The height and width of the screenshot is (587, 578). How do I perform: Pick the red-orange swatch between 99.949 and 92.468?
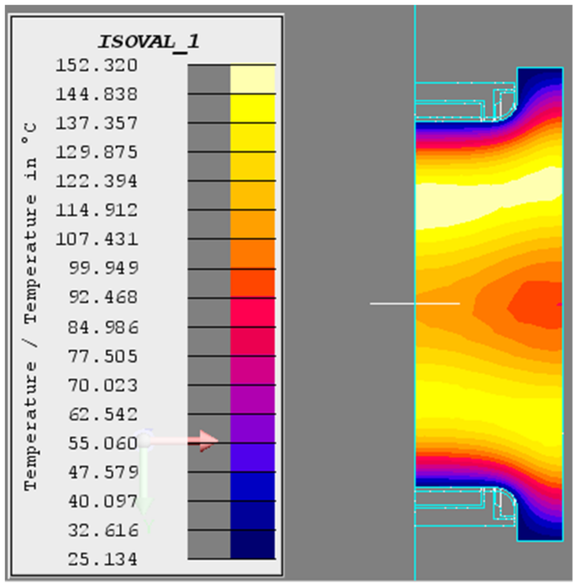(253, 283)
